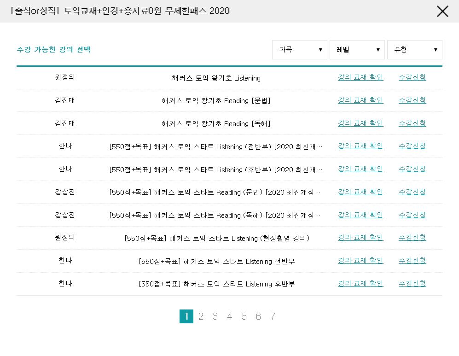The width and height of the screenshot is (459, 356).
Task: Click instructor 원정의 in 왕기초 Listening row
Action: point(65,77)
